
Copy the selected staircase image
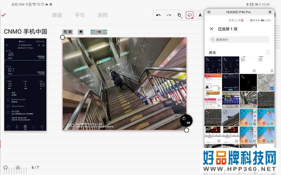pos(66,32)
